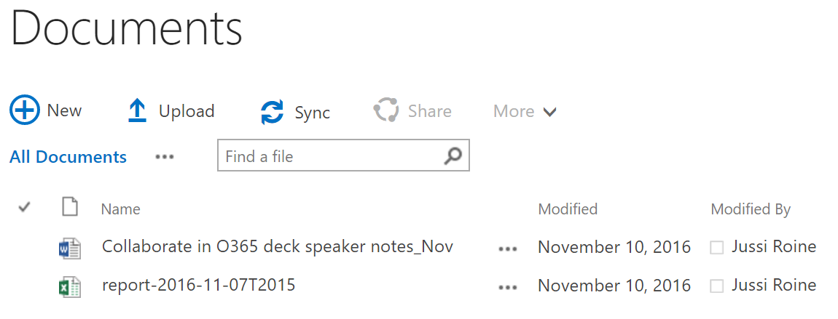The image size is (838, 319).
Task: Click the magnifier search icon
Action: (x=453, y=156)
